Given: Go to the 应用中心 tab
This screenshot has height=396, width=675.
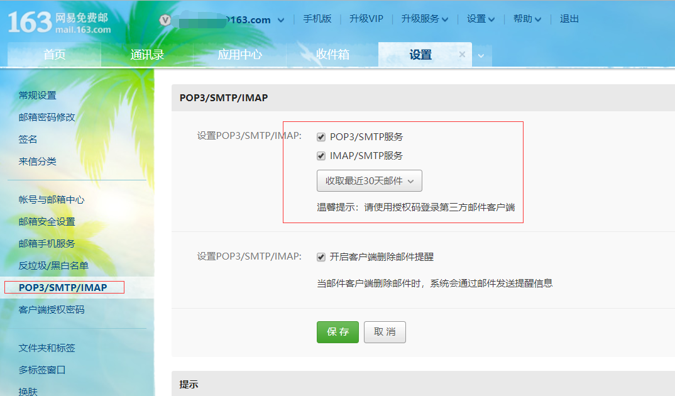Looking at the screenshot, I should 241,55.
